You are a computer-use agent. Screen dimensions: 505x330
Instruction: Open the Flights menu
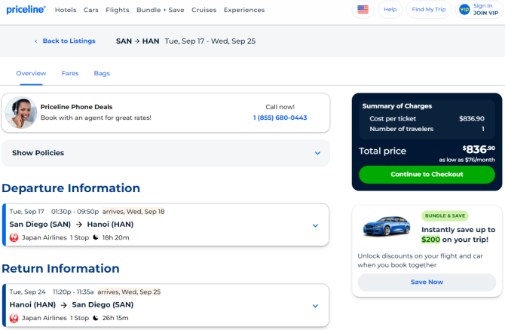tap(118, 10)
